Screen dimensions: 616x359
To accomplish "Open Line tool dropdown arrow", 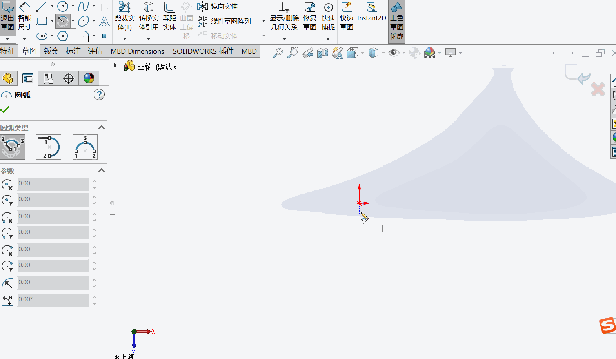I will pyautogui.click(x=52, y=6).
